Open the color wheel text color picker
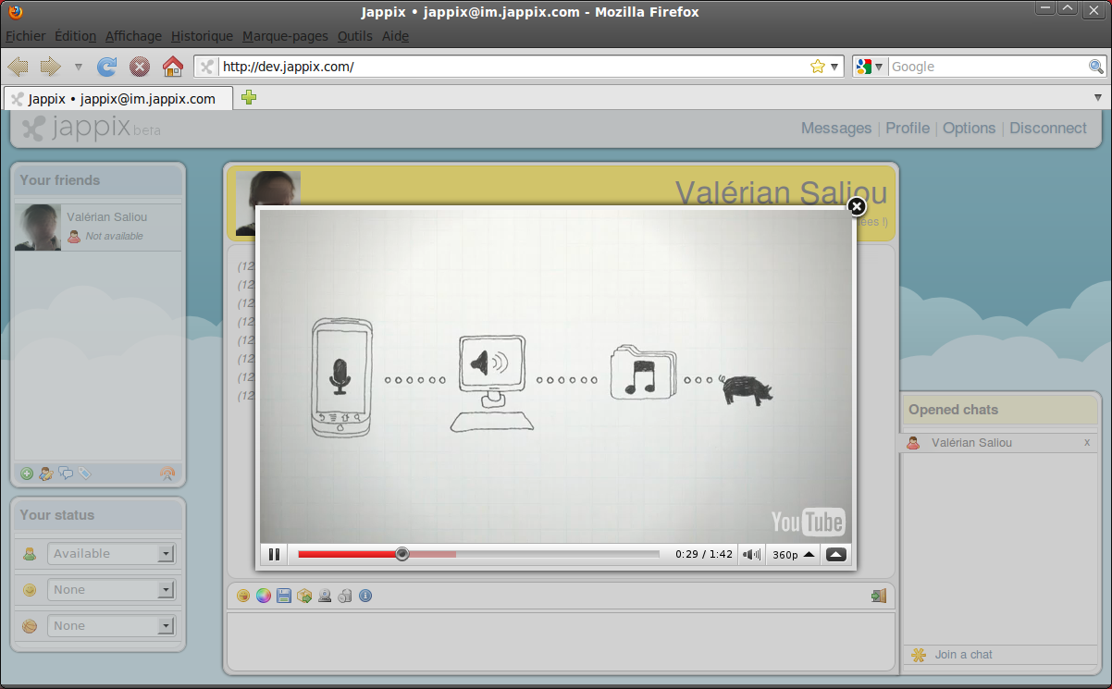The image size is (1112, 689). 264,597
